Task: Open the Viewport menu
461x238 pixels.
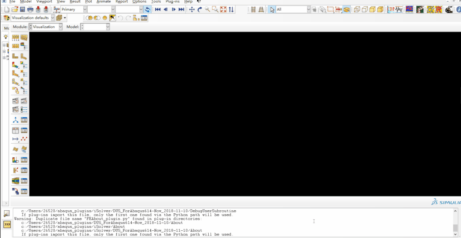Action: tap(44, 1)
